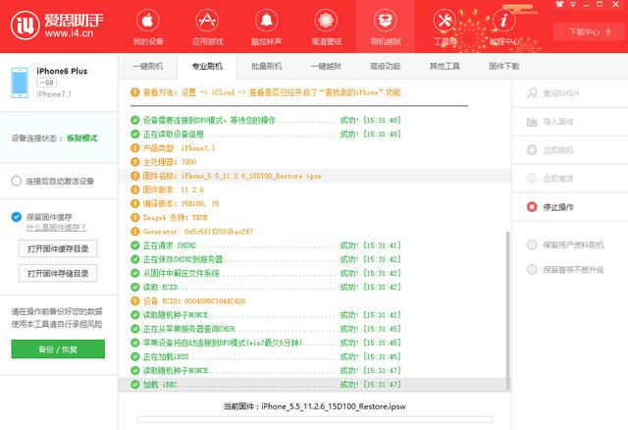
Task: Select 保留基带不被升级 radio option
Action: 532,269
